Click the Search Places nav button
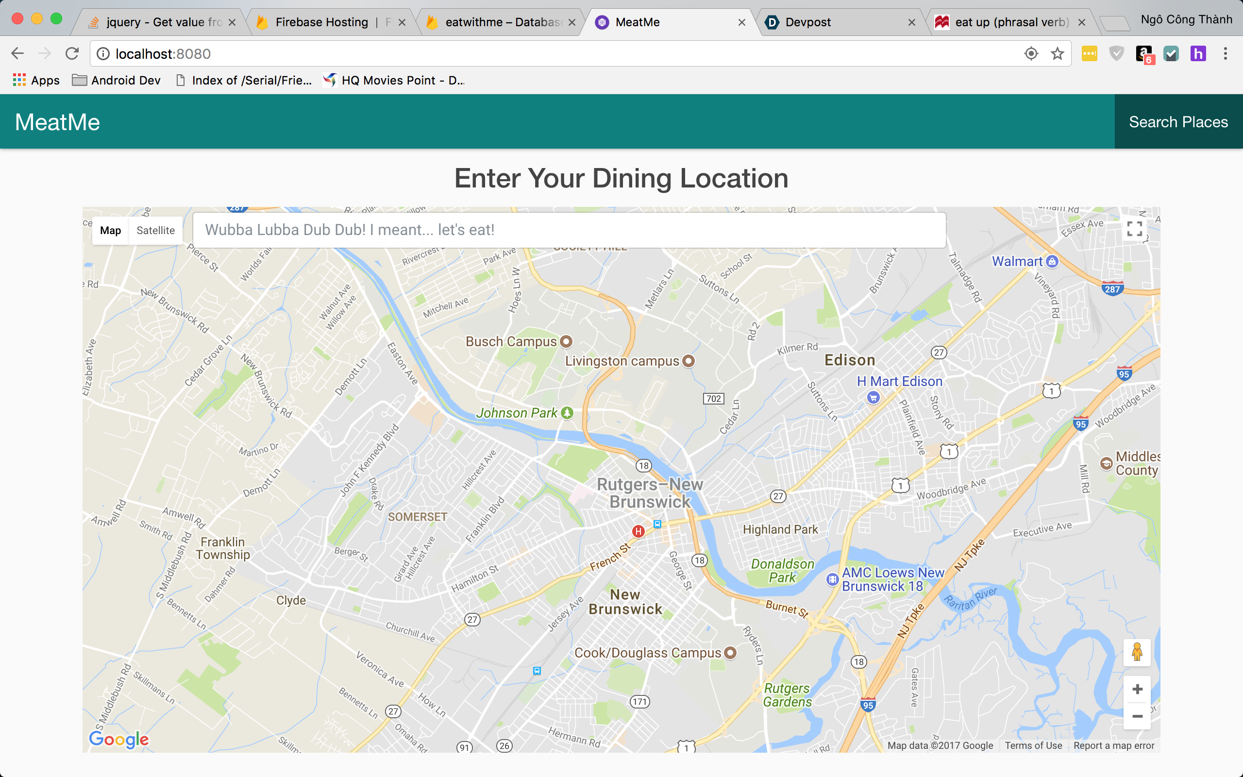Screen dimensions: 1243x777 coord(1178,122)
